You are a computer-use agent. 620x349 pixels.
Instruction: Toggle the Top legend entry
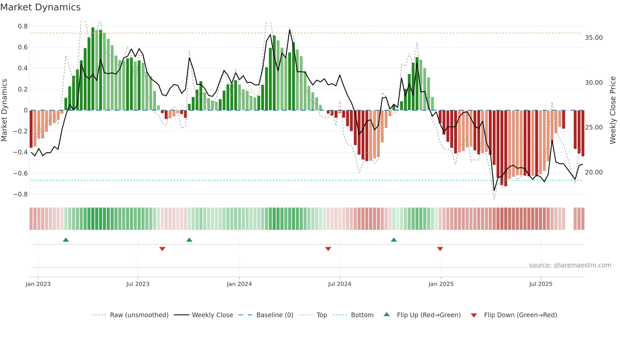coord(313,315)
